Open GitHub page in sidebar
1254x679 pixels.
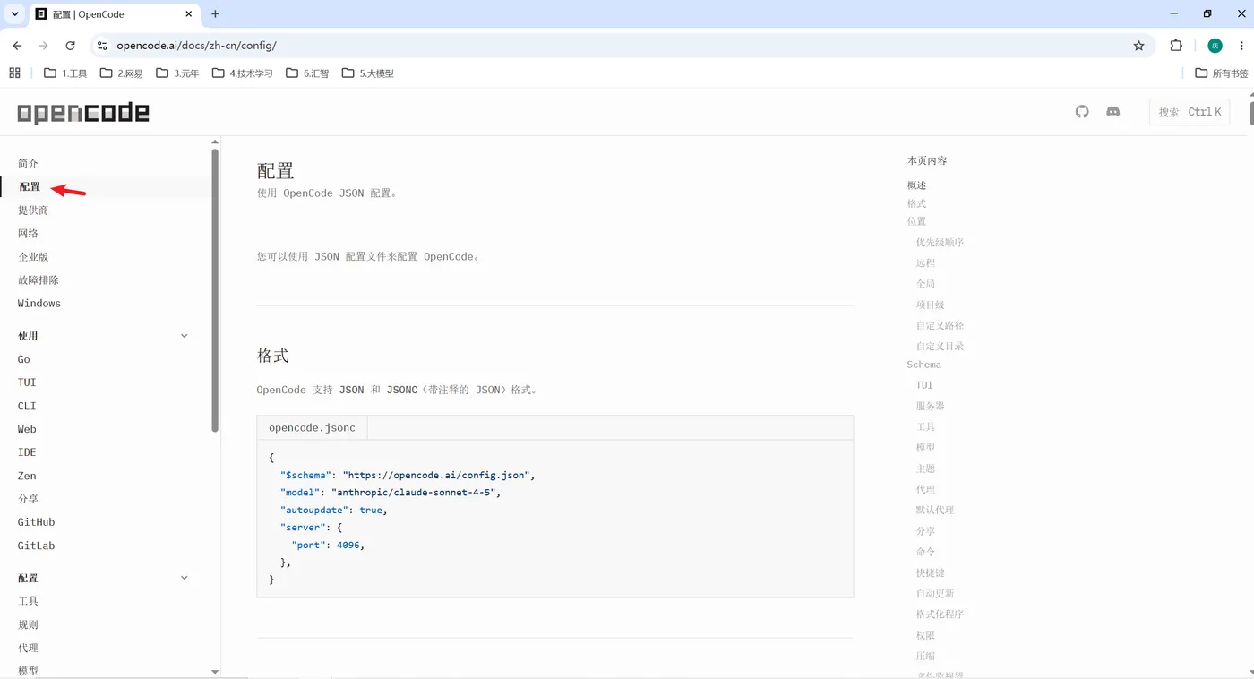click(37, 522)
